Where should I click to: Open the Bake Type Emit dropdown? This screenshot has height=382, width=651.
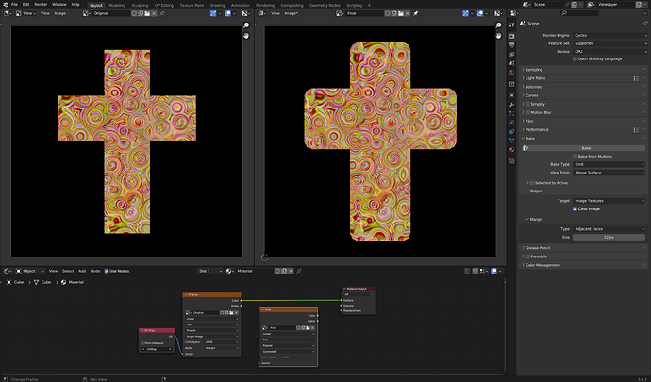(x=609, y=164)
